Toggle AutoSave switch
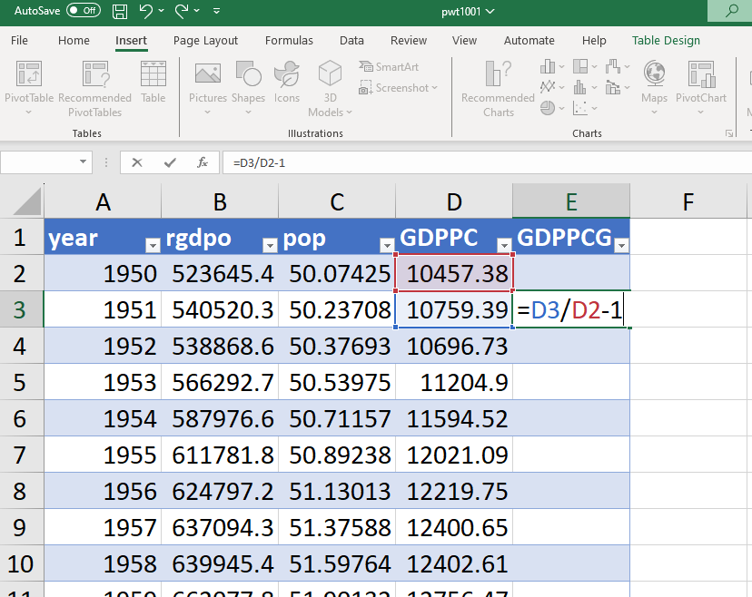The height and width of the screenshot is (597, 752). tap(84, 11)
